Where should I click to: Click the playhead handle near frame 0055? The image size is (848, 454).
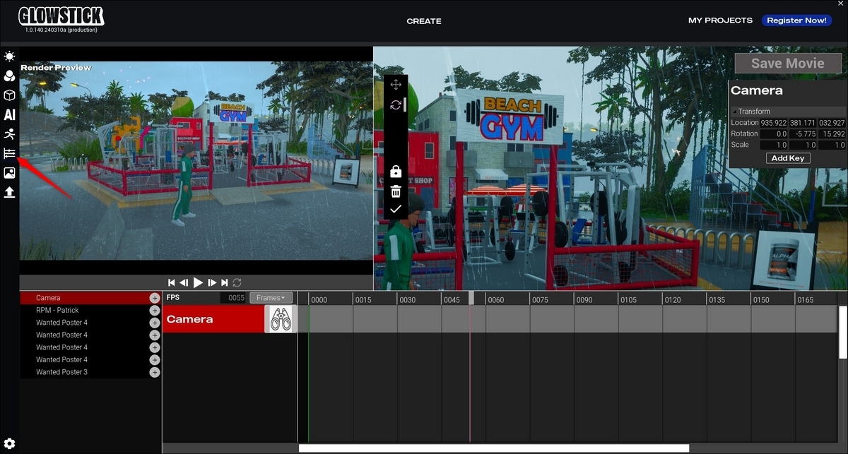(471, 298)
